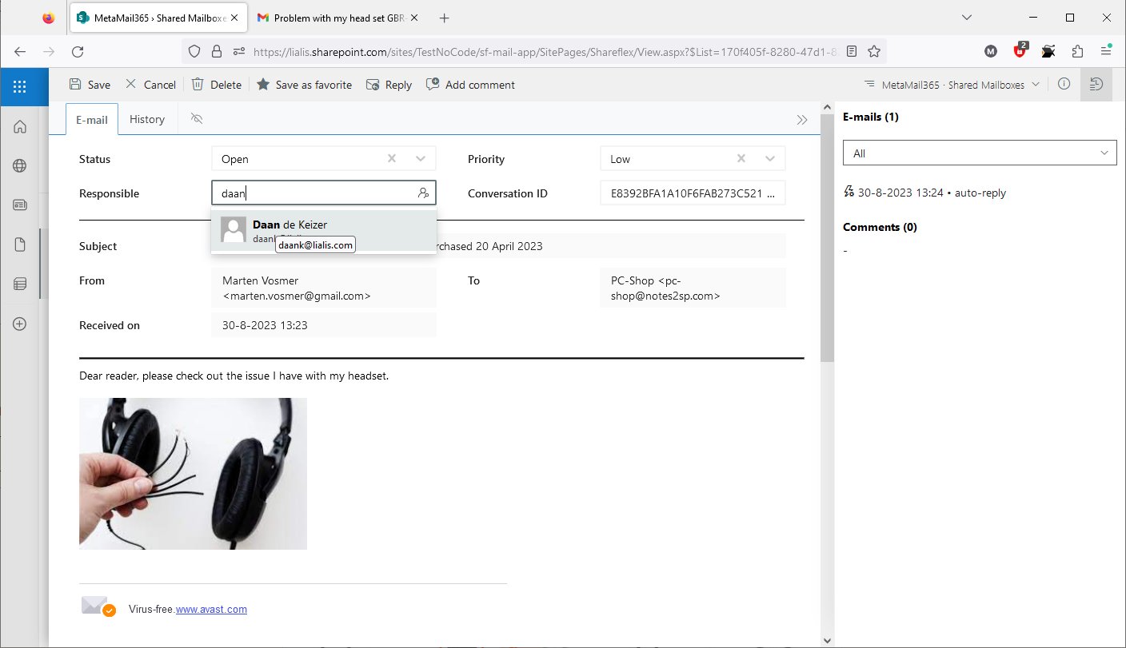The width and height of the screenshot is (1126, 648).
Task: Expand the Priority dropdown arrow
Action: point(770,158)
